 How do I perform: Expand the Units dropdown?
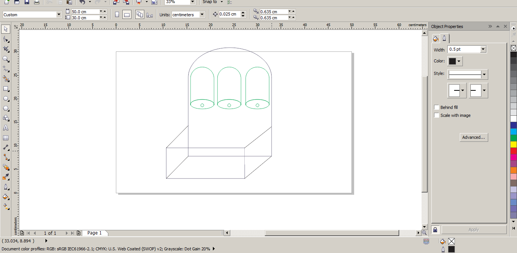[202, 15]
